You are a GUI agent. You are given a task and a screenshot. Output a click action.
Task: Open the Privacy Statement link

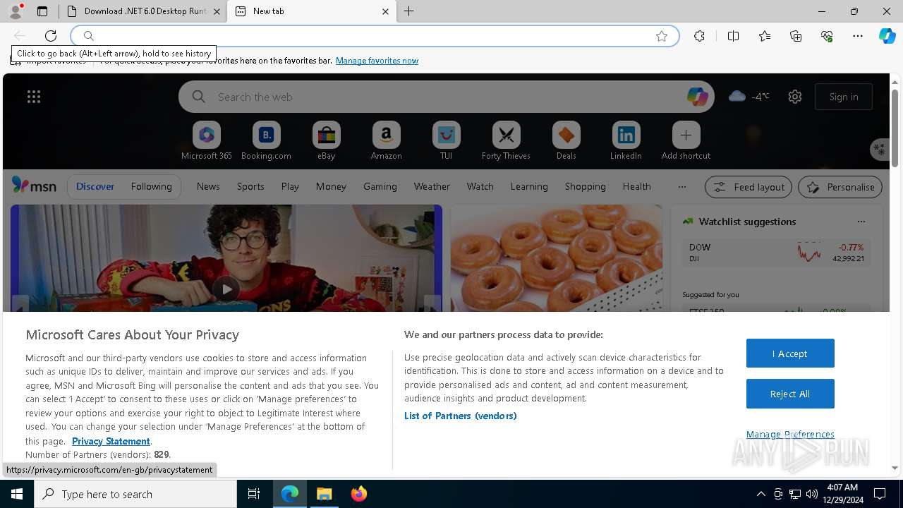[111, 441]
